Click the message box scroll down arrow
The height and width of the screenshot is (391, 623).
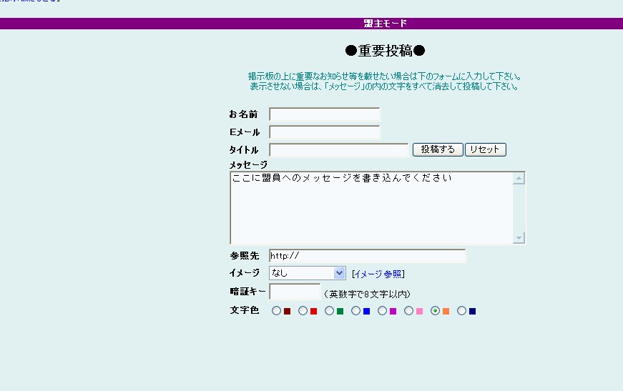519,238
